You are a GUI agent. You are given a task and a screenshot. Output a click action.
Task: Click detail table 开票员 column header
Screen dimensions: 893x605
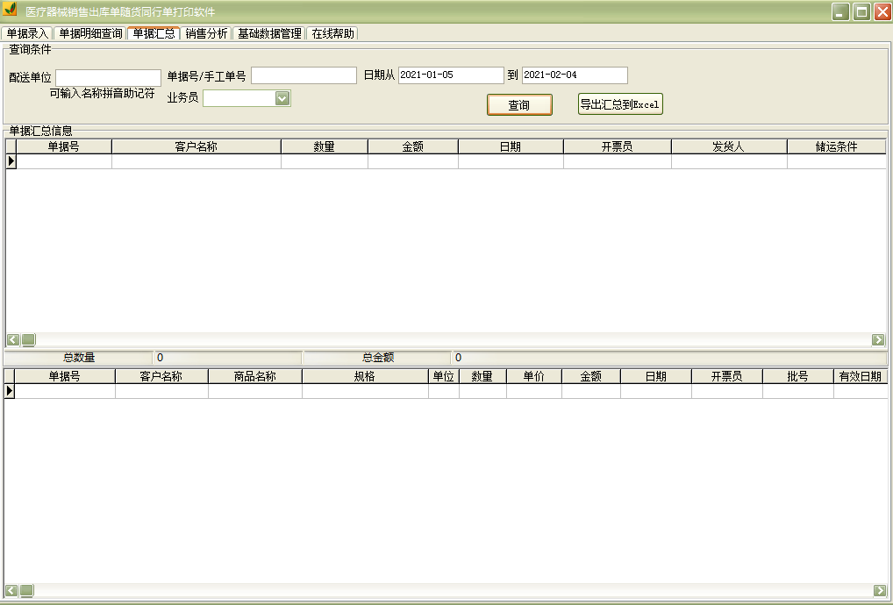[x=726, y=376]
